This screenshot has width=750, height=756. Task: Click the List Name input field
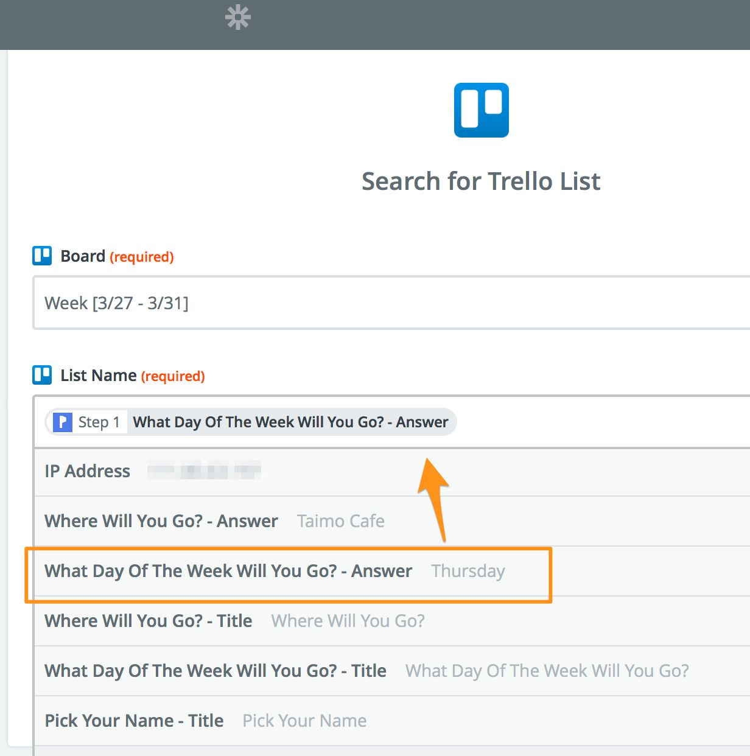point(391,422)
